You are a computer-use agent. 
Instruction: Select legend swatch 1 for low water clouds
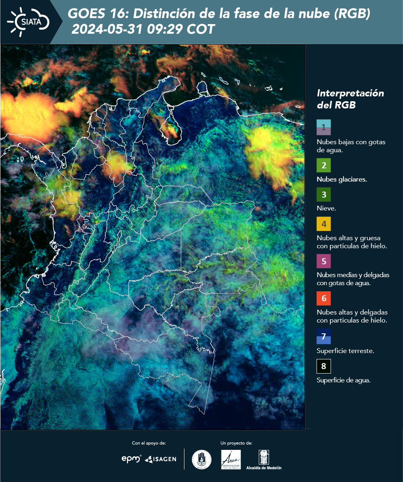(x=323, y=127)
